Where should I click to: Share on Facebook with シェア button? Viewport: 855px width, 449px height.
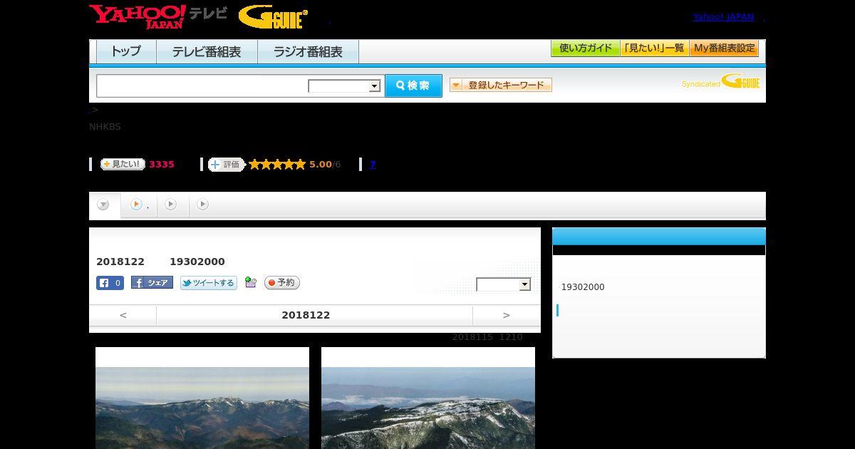(152, 283)
